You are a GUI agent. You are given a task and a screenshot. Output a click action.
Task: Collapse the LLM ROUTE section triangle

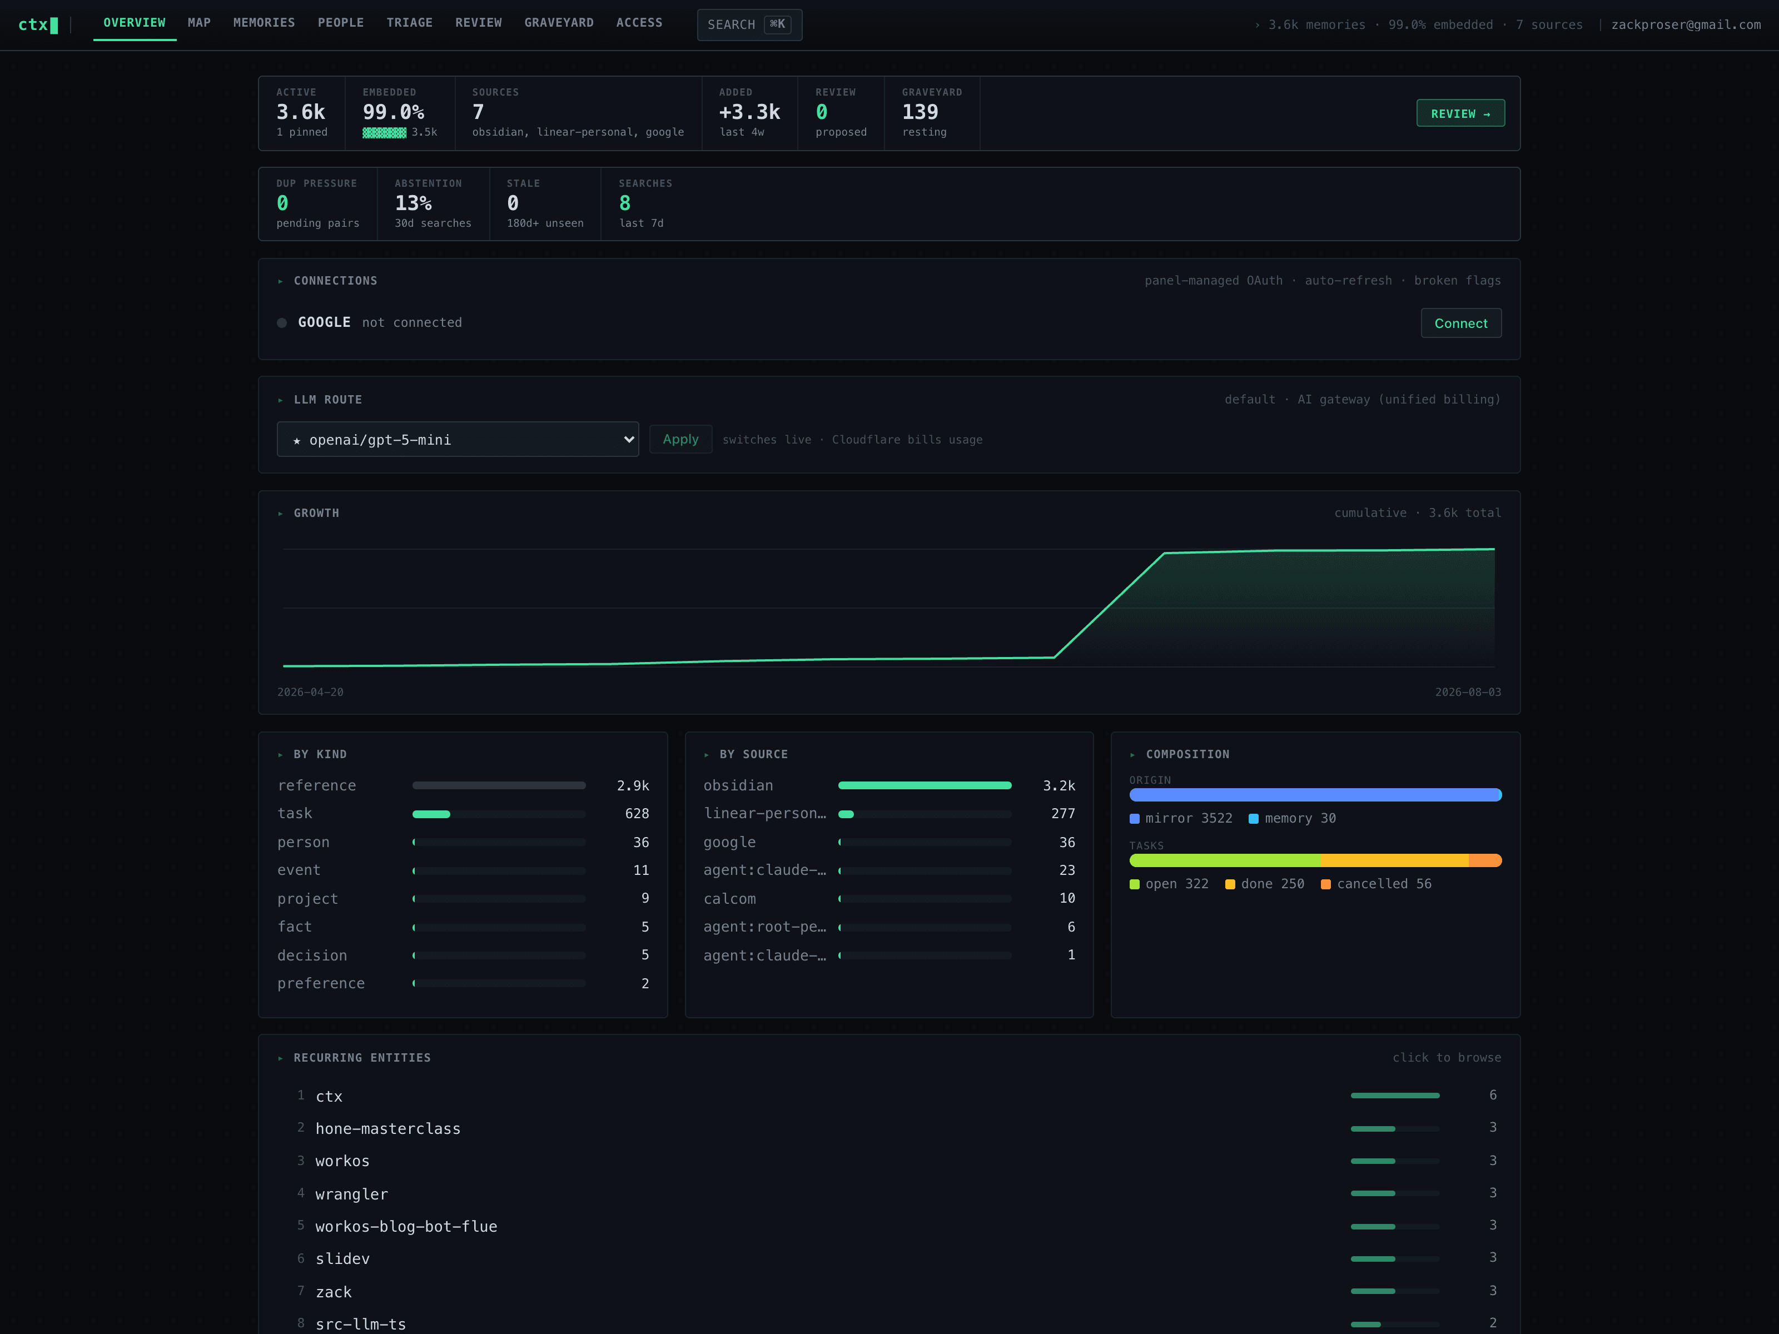281,400
